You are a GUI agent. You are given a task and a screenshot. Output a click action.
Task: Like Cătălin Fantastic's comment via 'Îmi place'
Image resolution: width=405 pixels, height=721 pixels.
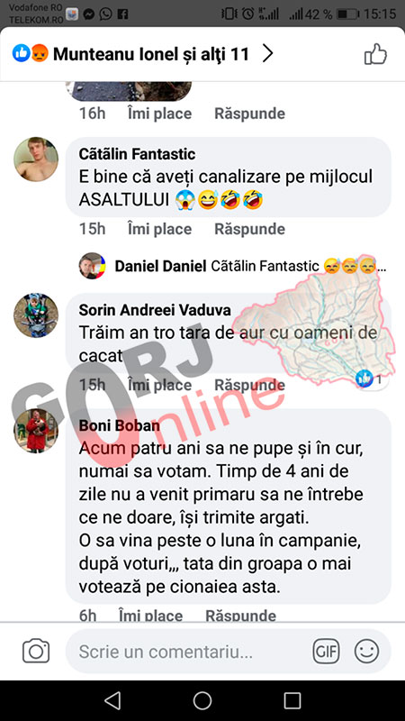click(x=159, y=229)
